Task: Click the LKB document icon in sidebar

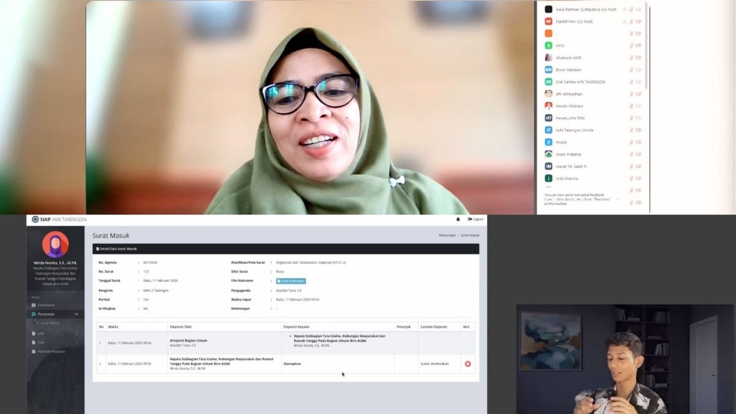Action: coord(34,333)
